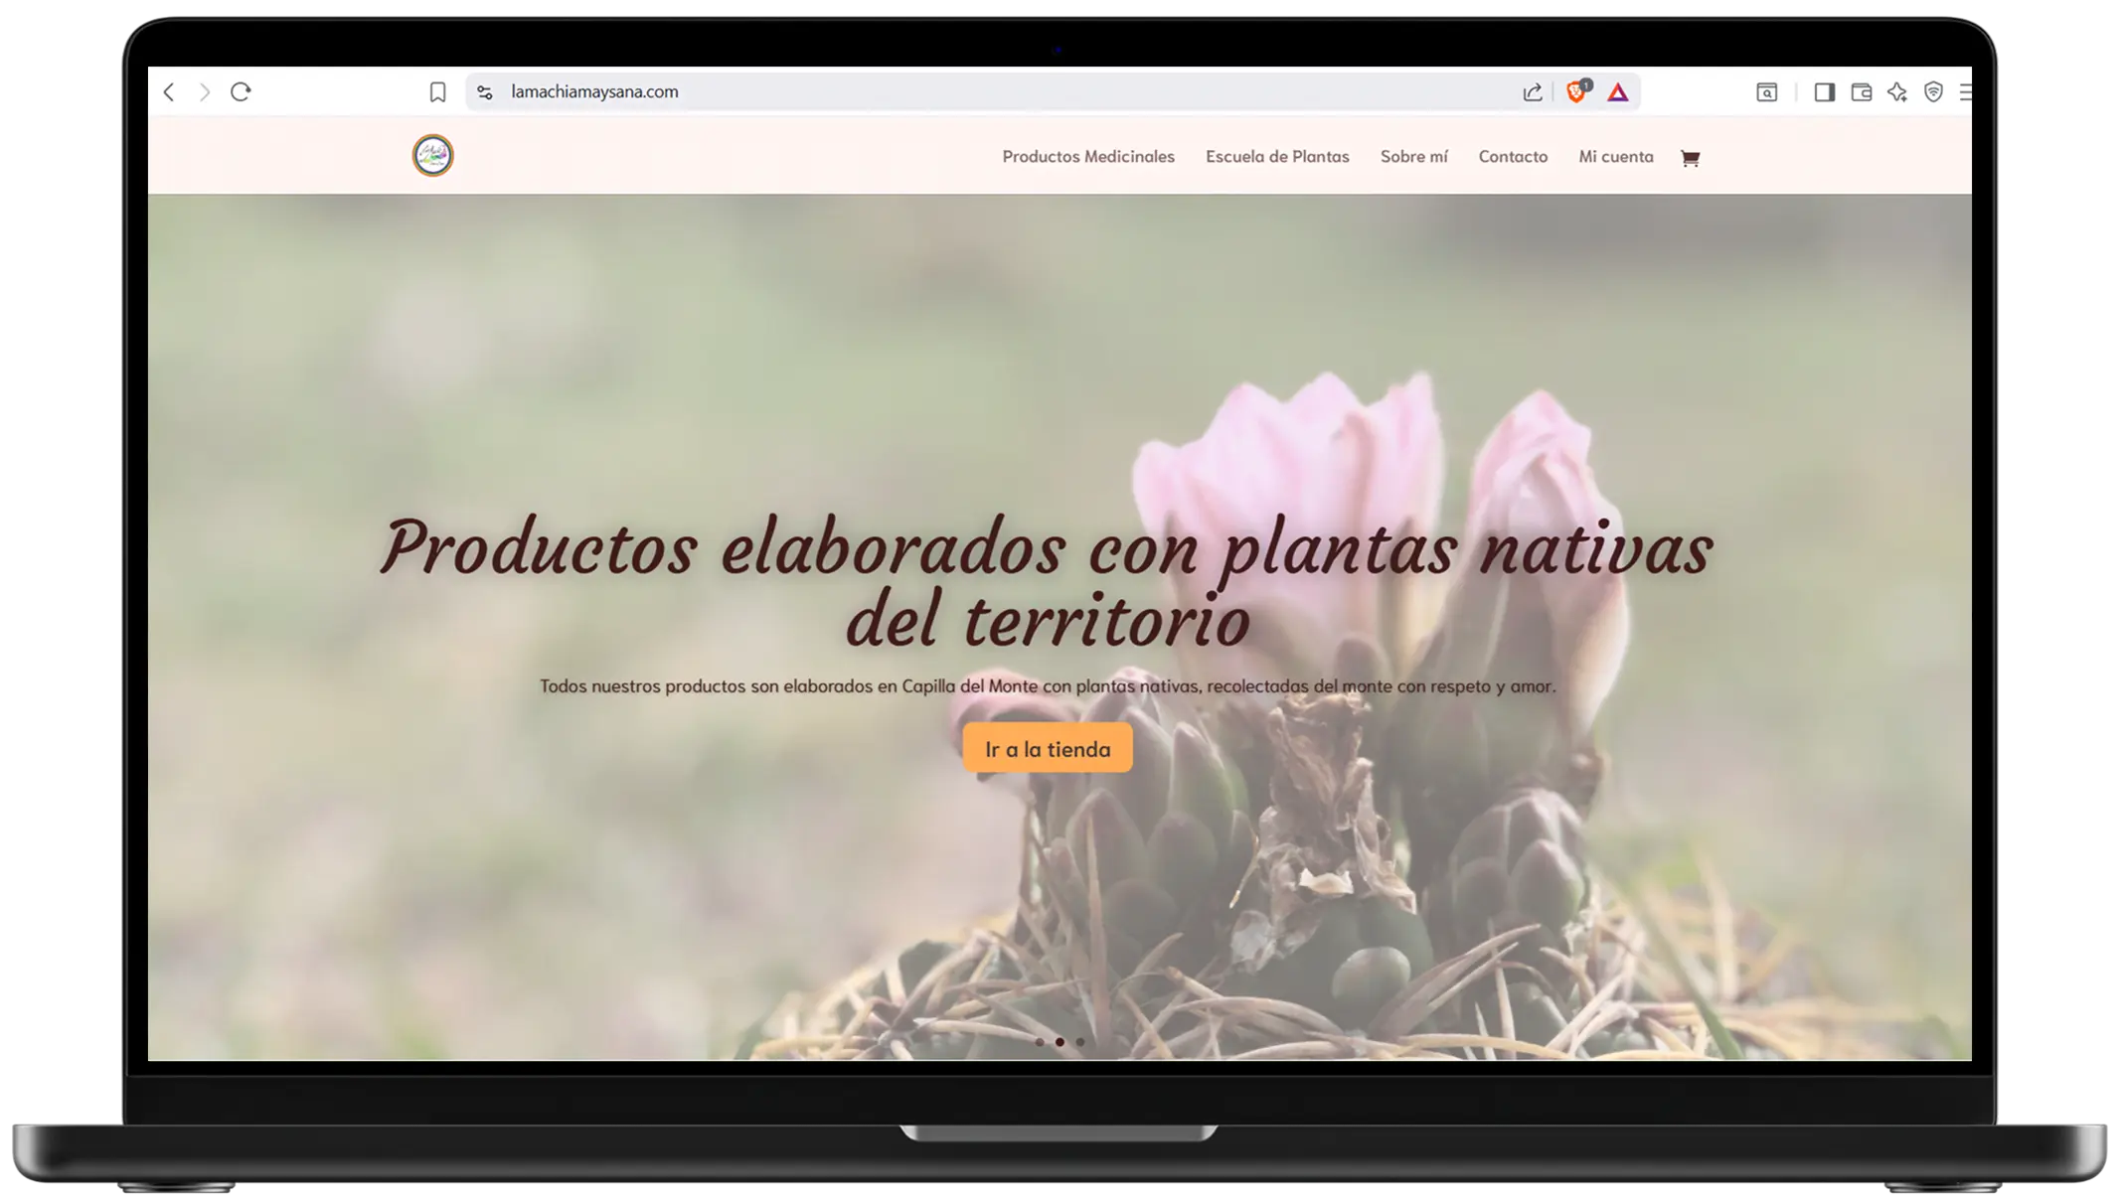Click the Brave Rewards triangle icon

(1618, 92)
